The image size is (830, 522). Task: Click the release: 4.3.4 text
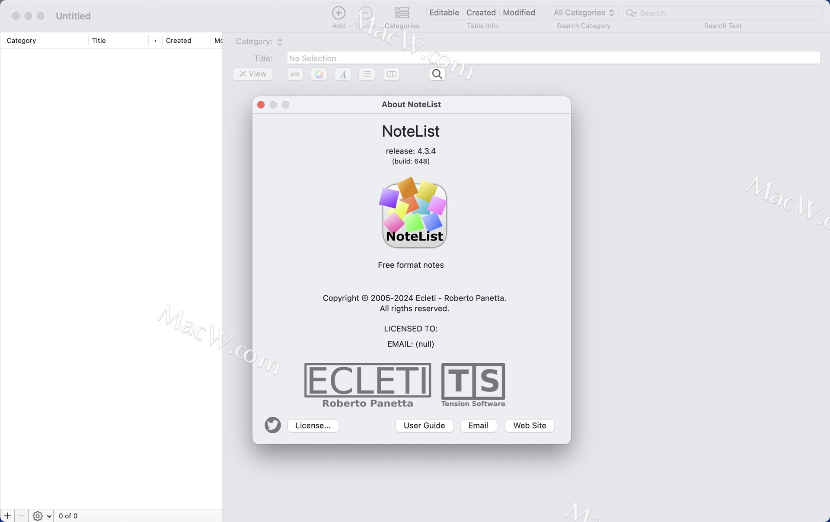point(411,151)
